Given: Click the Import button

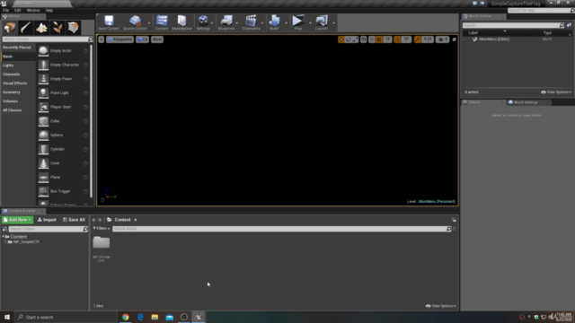Looking at the screenshot, I should [47, 220].
